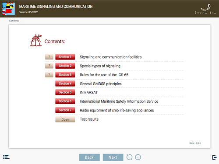Image resolution: width=219 pixels, height=164 pixels.
Task: Click 'Rules for the use of the ICS-65'
Action: coord(104,75)
